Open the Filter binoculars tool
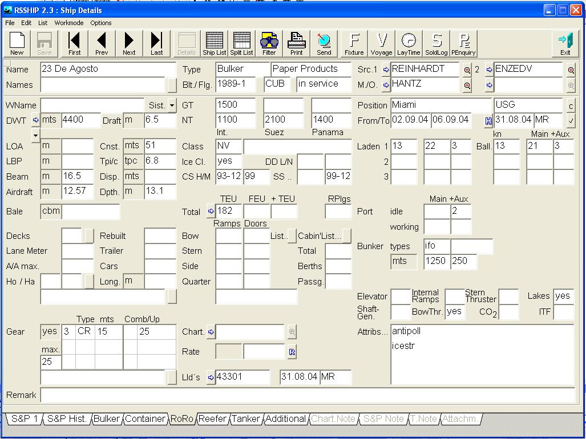 tap(269, 44)
